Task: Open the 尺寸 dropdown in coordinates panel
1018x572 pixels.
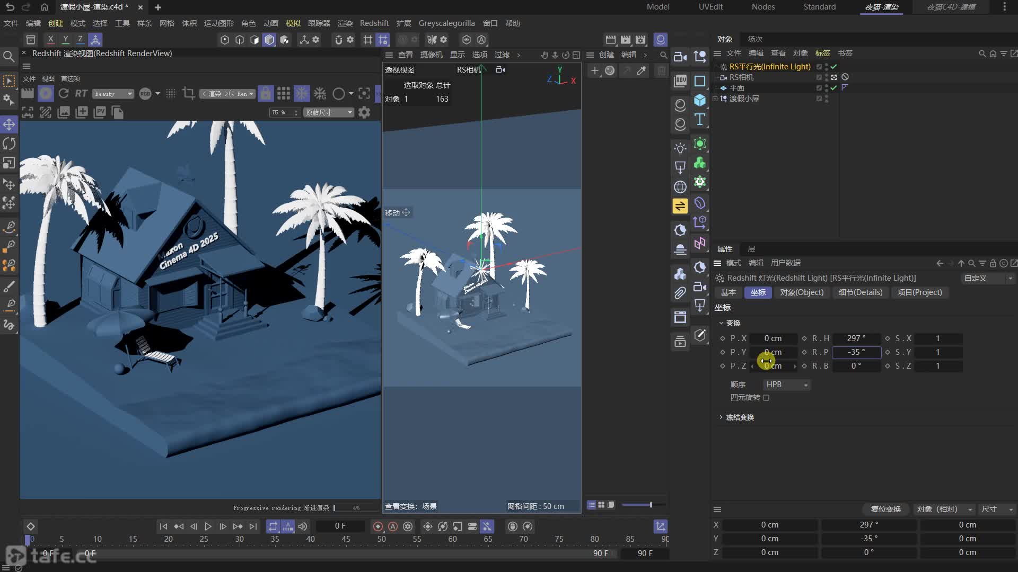Action: click(x=997, y=509)
